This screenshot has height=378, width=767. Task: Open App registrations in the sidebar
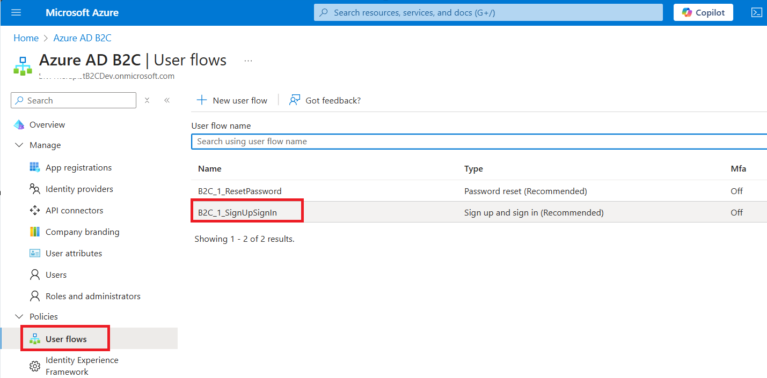(x=78, y=168)
